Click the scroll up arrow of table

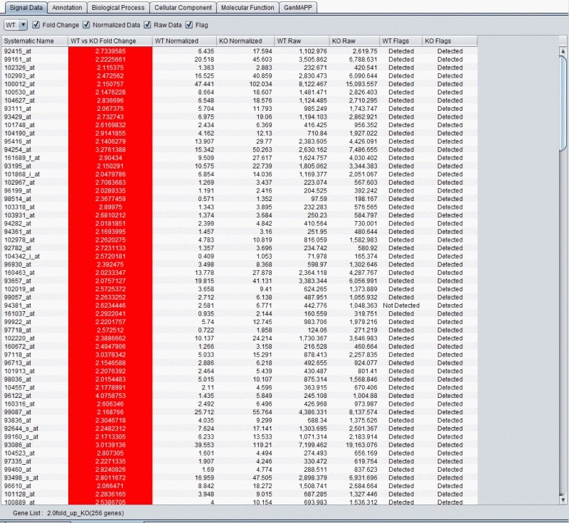(563, 50)
